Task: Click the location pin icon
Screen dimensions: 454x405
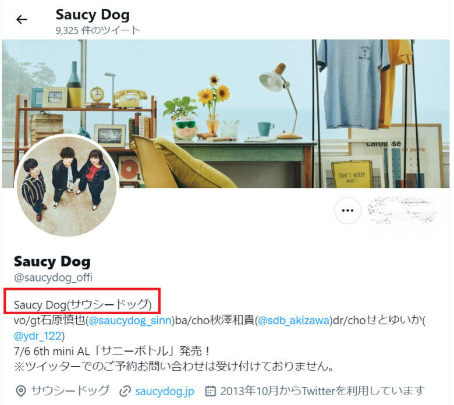Action: 20,391
